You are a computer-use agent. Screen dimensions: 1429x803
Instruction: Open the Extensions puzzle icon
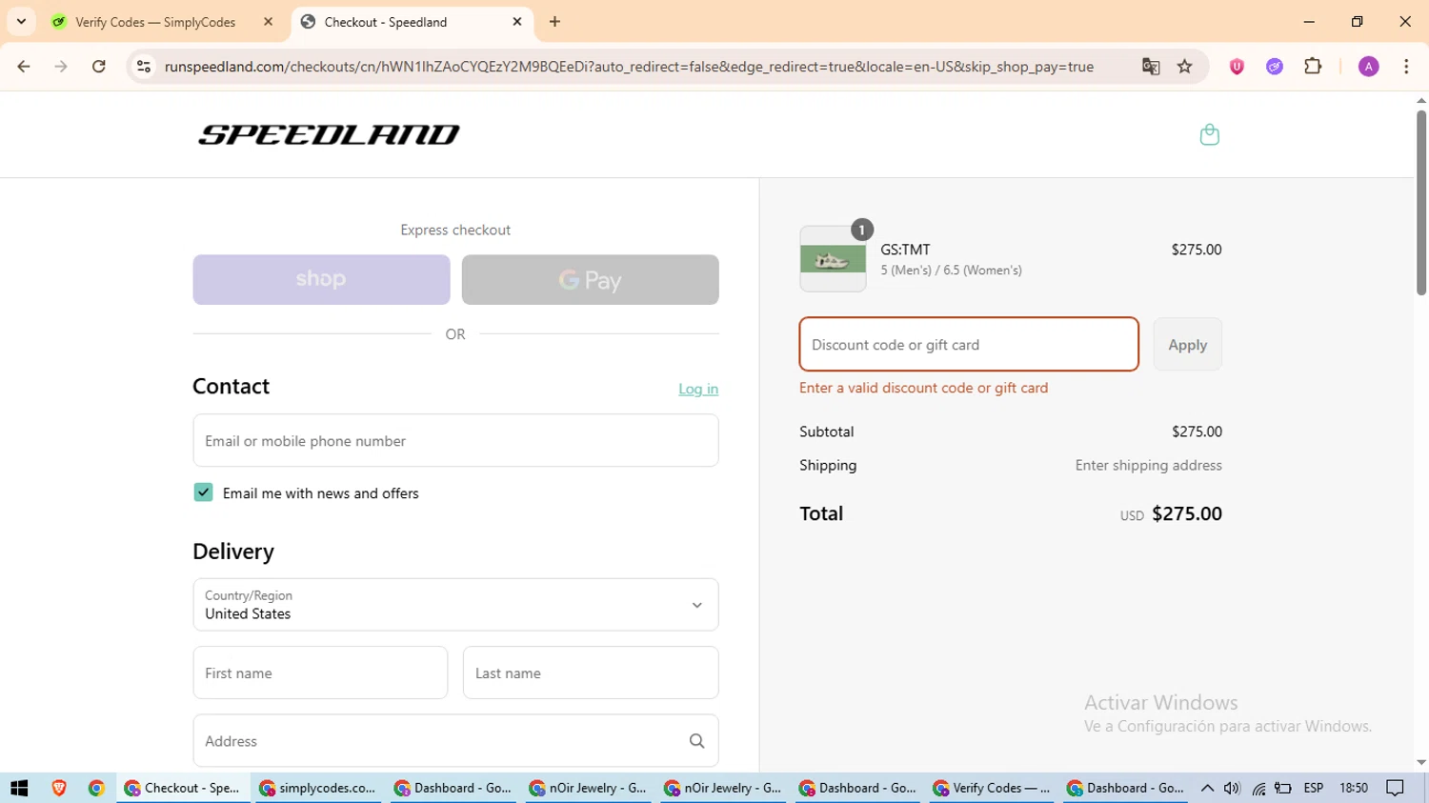1313,67
